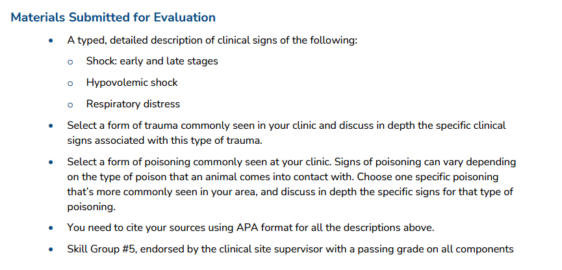The image size is (562, 270).
Task: Click the bullet before 'Select a form of trauma'
Action: pos(51,126)
